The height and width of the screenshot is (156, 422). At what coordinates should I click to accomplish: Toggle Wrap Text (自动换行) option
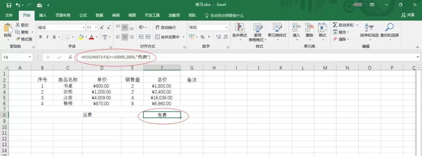pyautogui.click(x=165, y=27)
